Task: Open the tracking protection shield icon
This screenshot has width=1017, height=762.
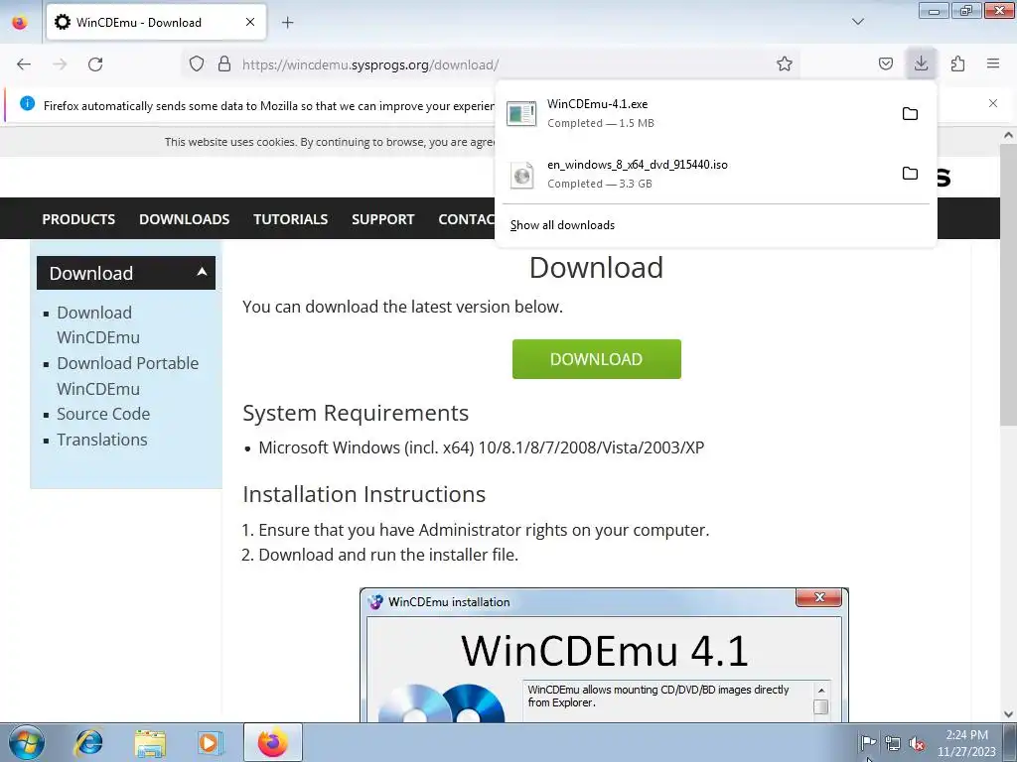Action: 197,63
